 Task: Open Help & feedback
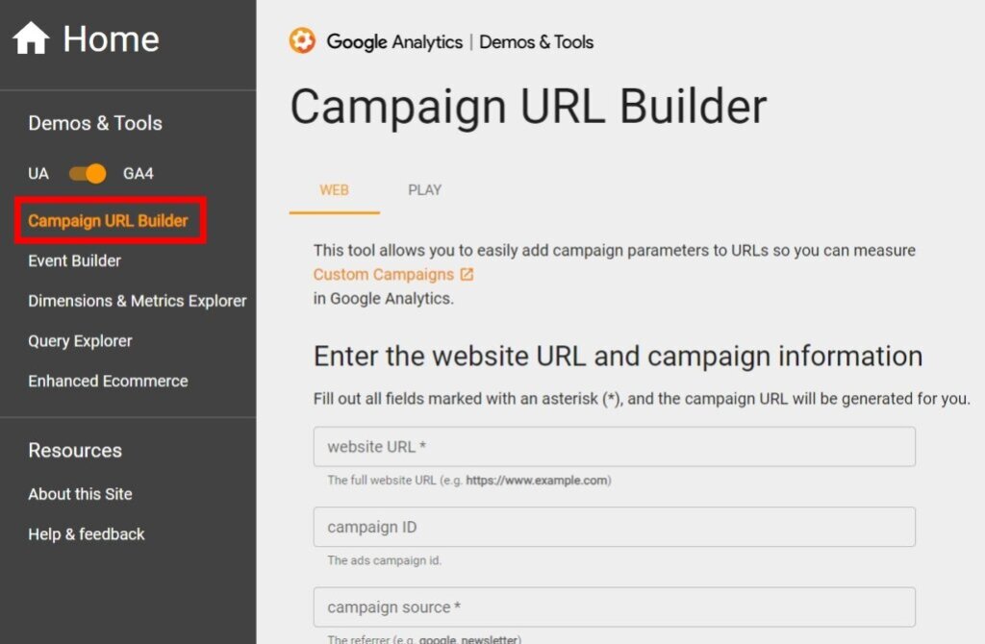pyautogui.click(x=87, y=533)
